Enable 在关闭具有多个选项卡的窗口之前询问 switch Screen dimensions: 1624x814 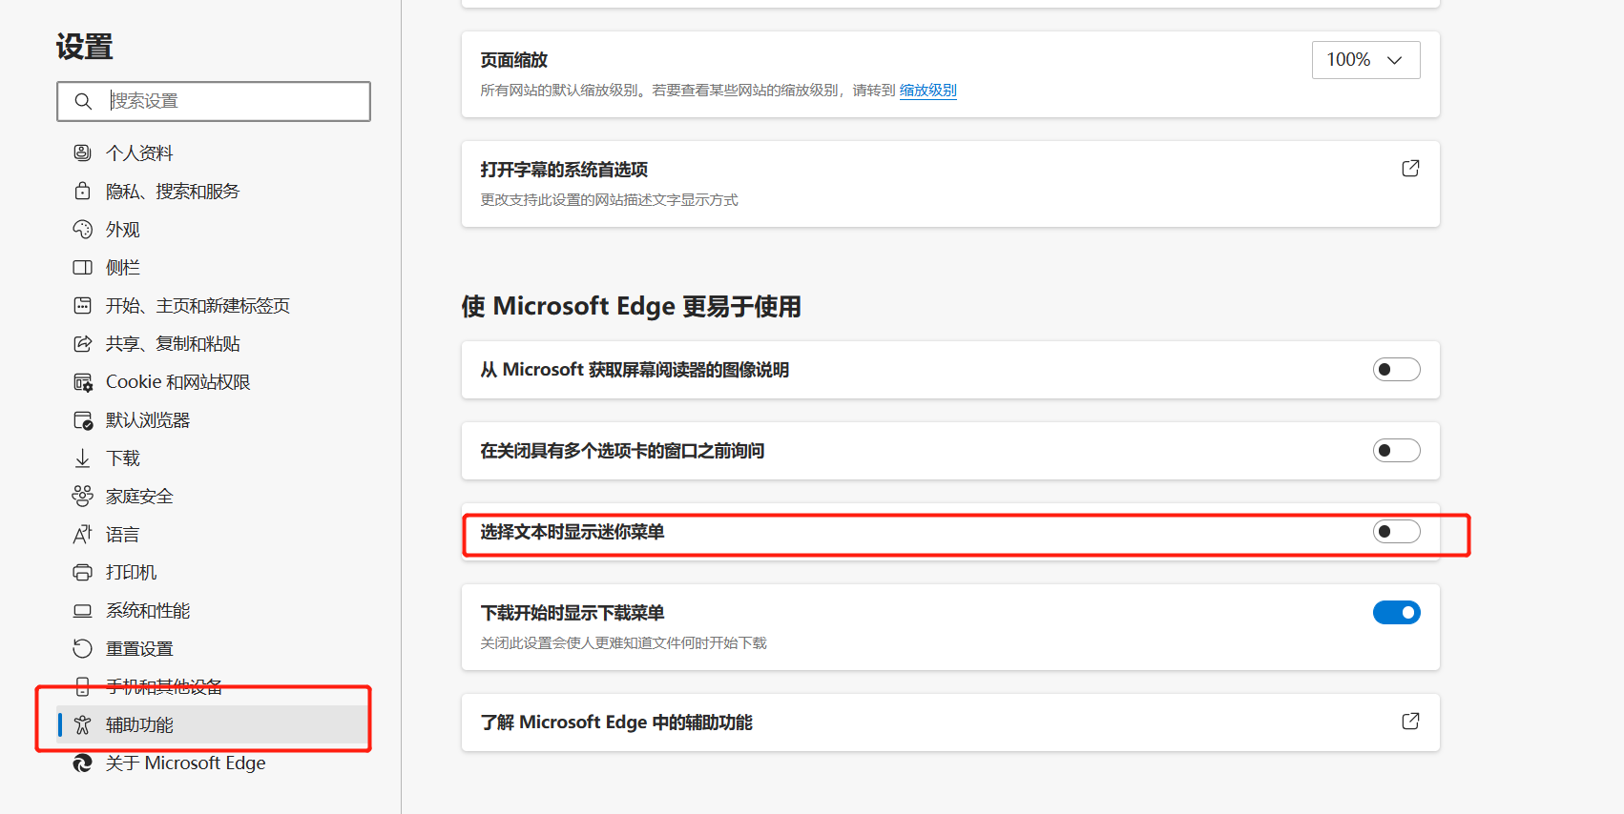[1396, 451]
